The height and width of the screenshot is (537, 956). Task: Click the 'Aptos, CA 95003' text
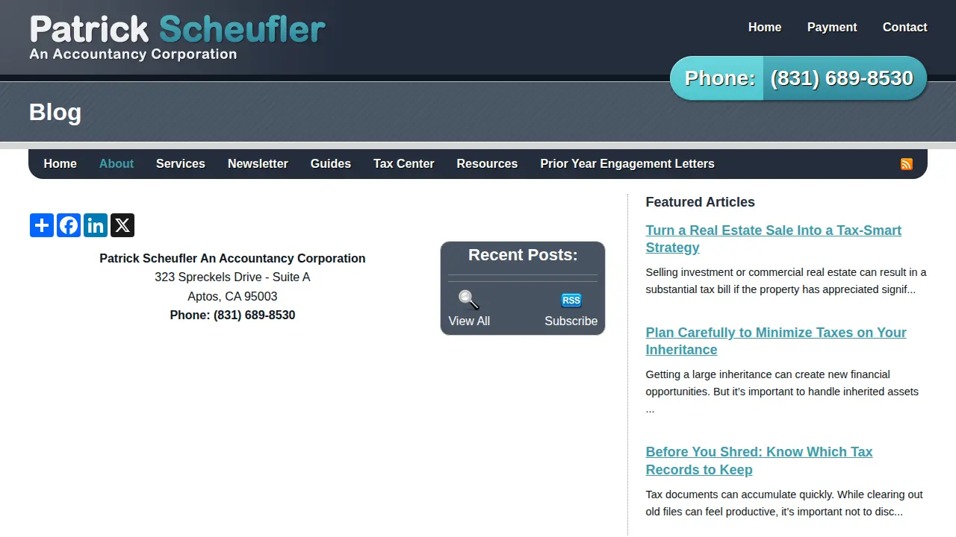coord(232,296)
